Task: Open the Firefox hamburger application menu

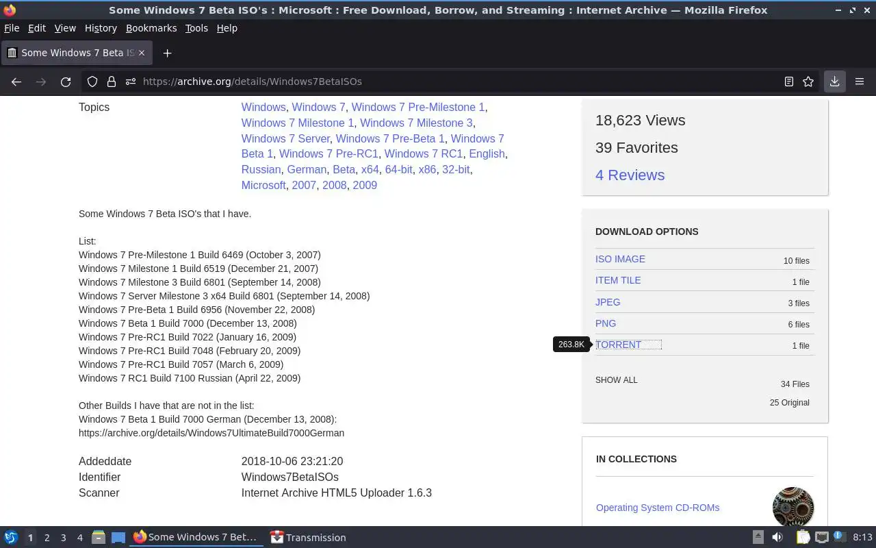Action: click(860, 82)
